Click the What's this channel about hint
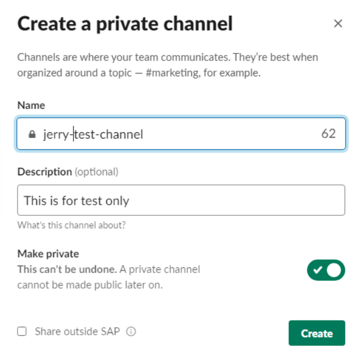This screenshot has width=362, height=355. click(72, 225)
